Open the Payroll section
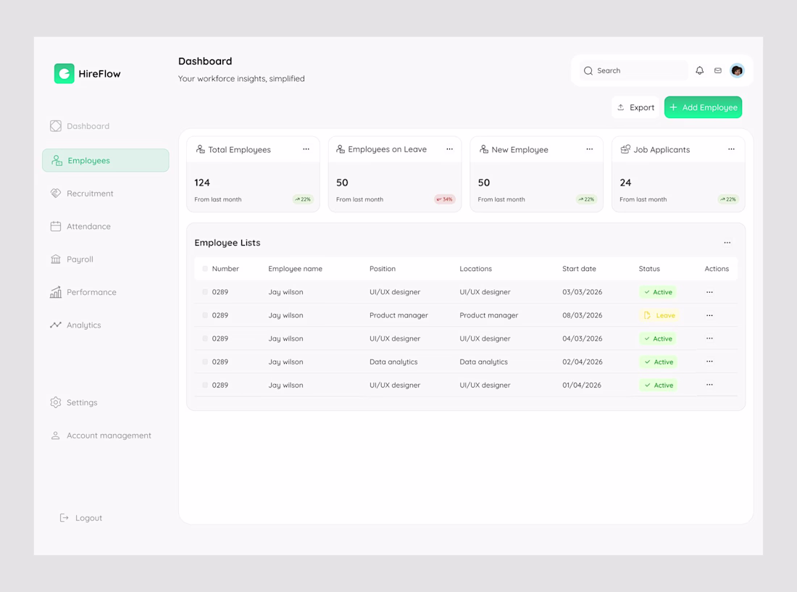The image size is (797, 592). click(72, 259)
